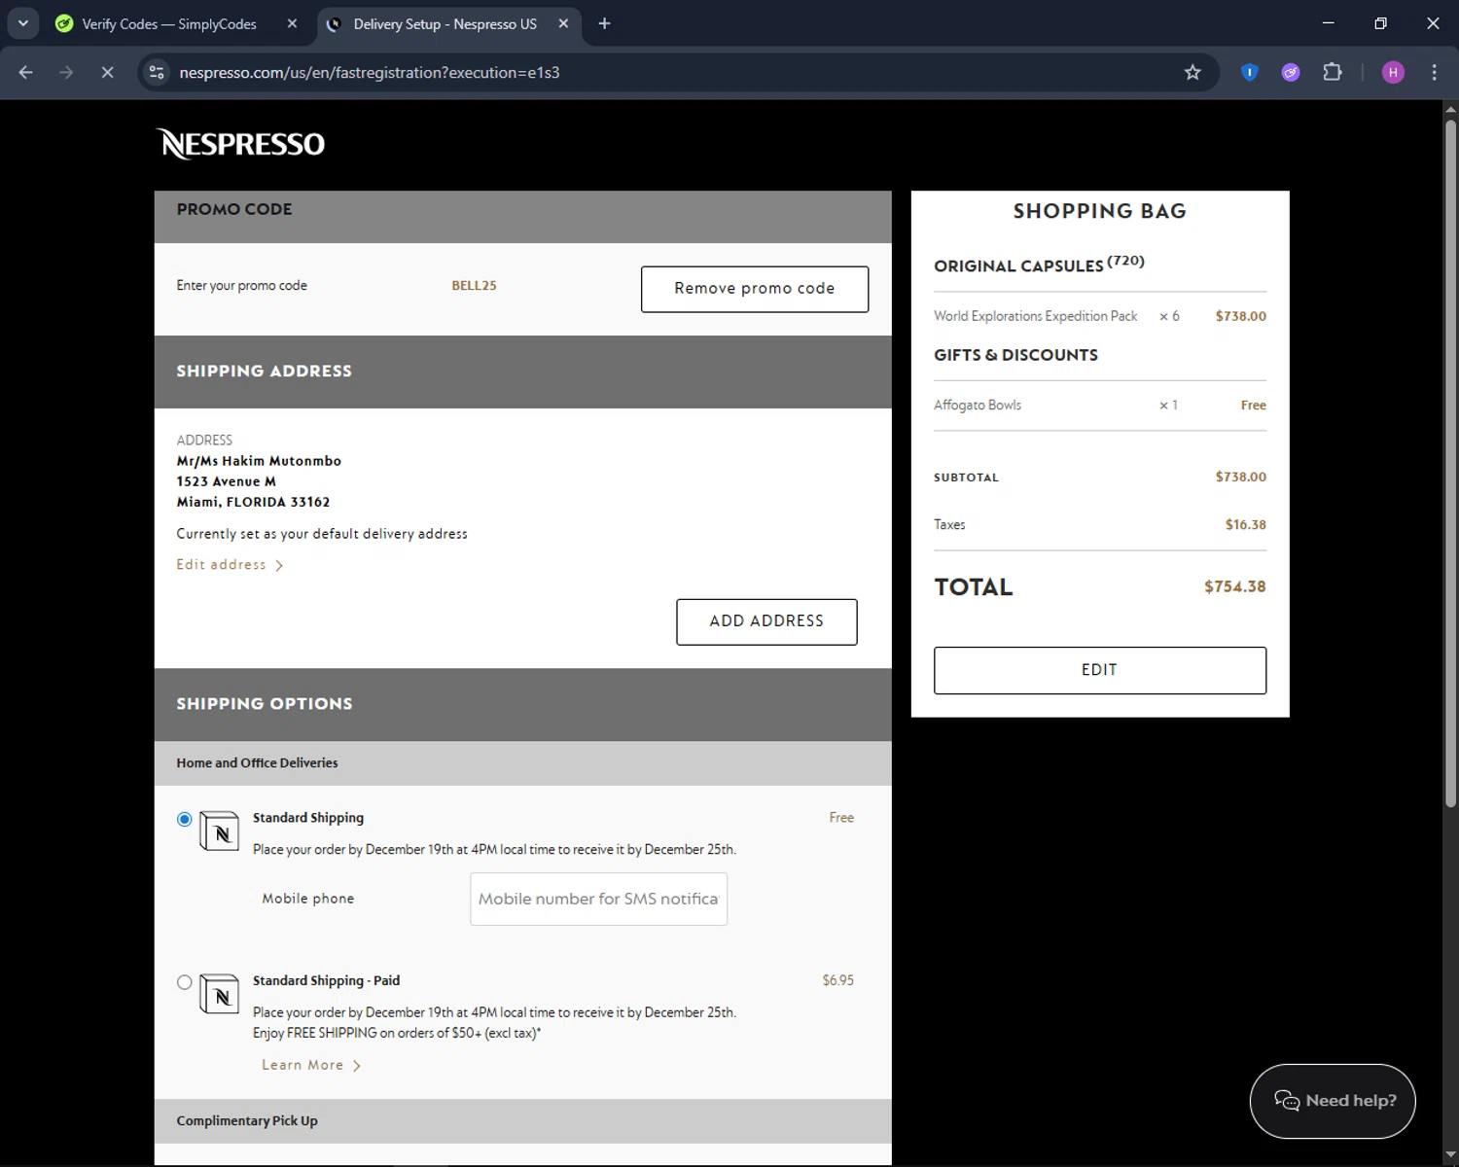This screenshot has width=1459, height=1167.
Task: Click the Complimentary Pick Up heading
Action: 247,1120
